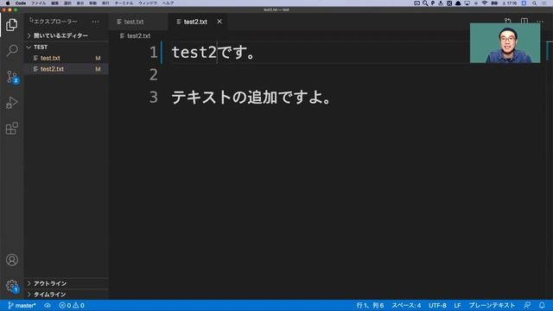
Task: Expand the タイムライン section
Action: pyautogui.click(x=67, y=295)
